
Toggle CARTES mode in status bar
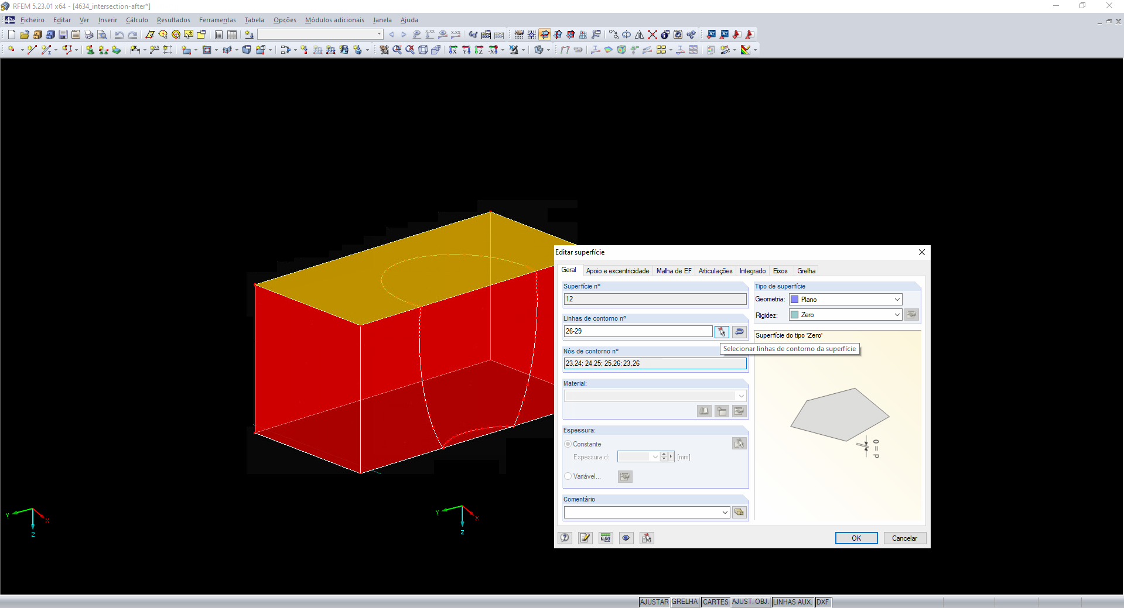[716, 602]
